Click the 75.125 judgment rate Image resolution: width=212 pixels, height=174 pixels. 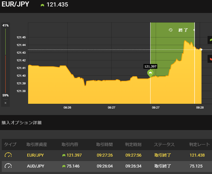(x=196, y=166)
